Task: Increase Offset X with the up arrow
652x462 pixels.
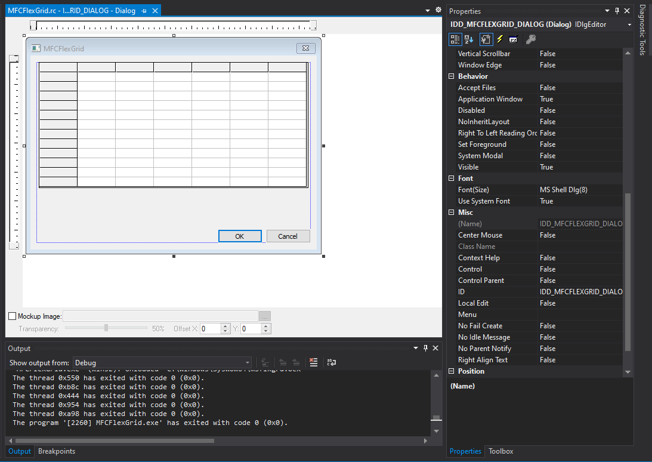Action: pyautogui.click(x=225, y=327)
